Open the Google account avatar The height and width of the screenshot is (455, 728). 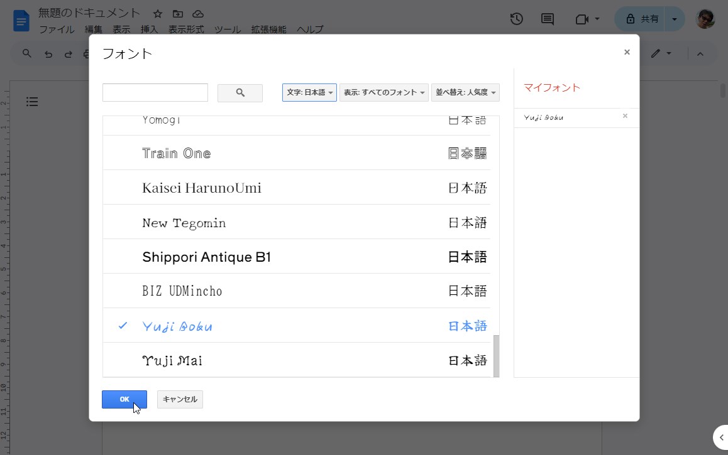[x=705, y=19]
